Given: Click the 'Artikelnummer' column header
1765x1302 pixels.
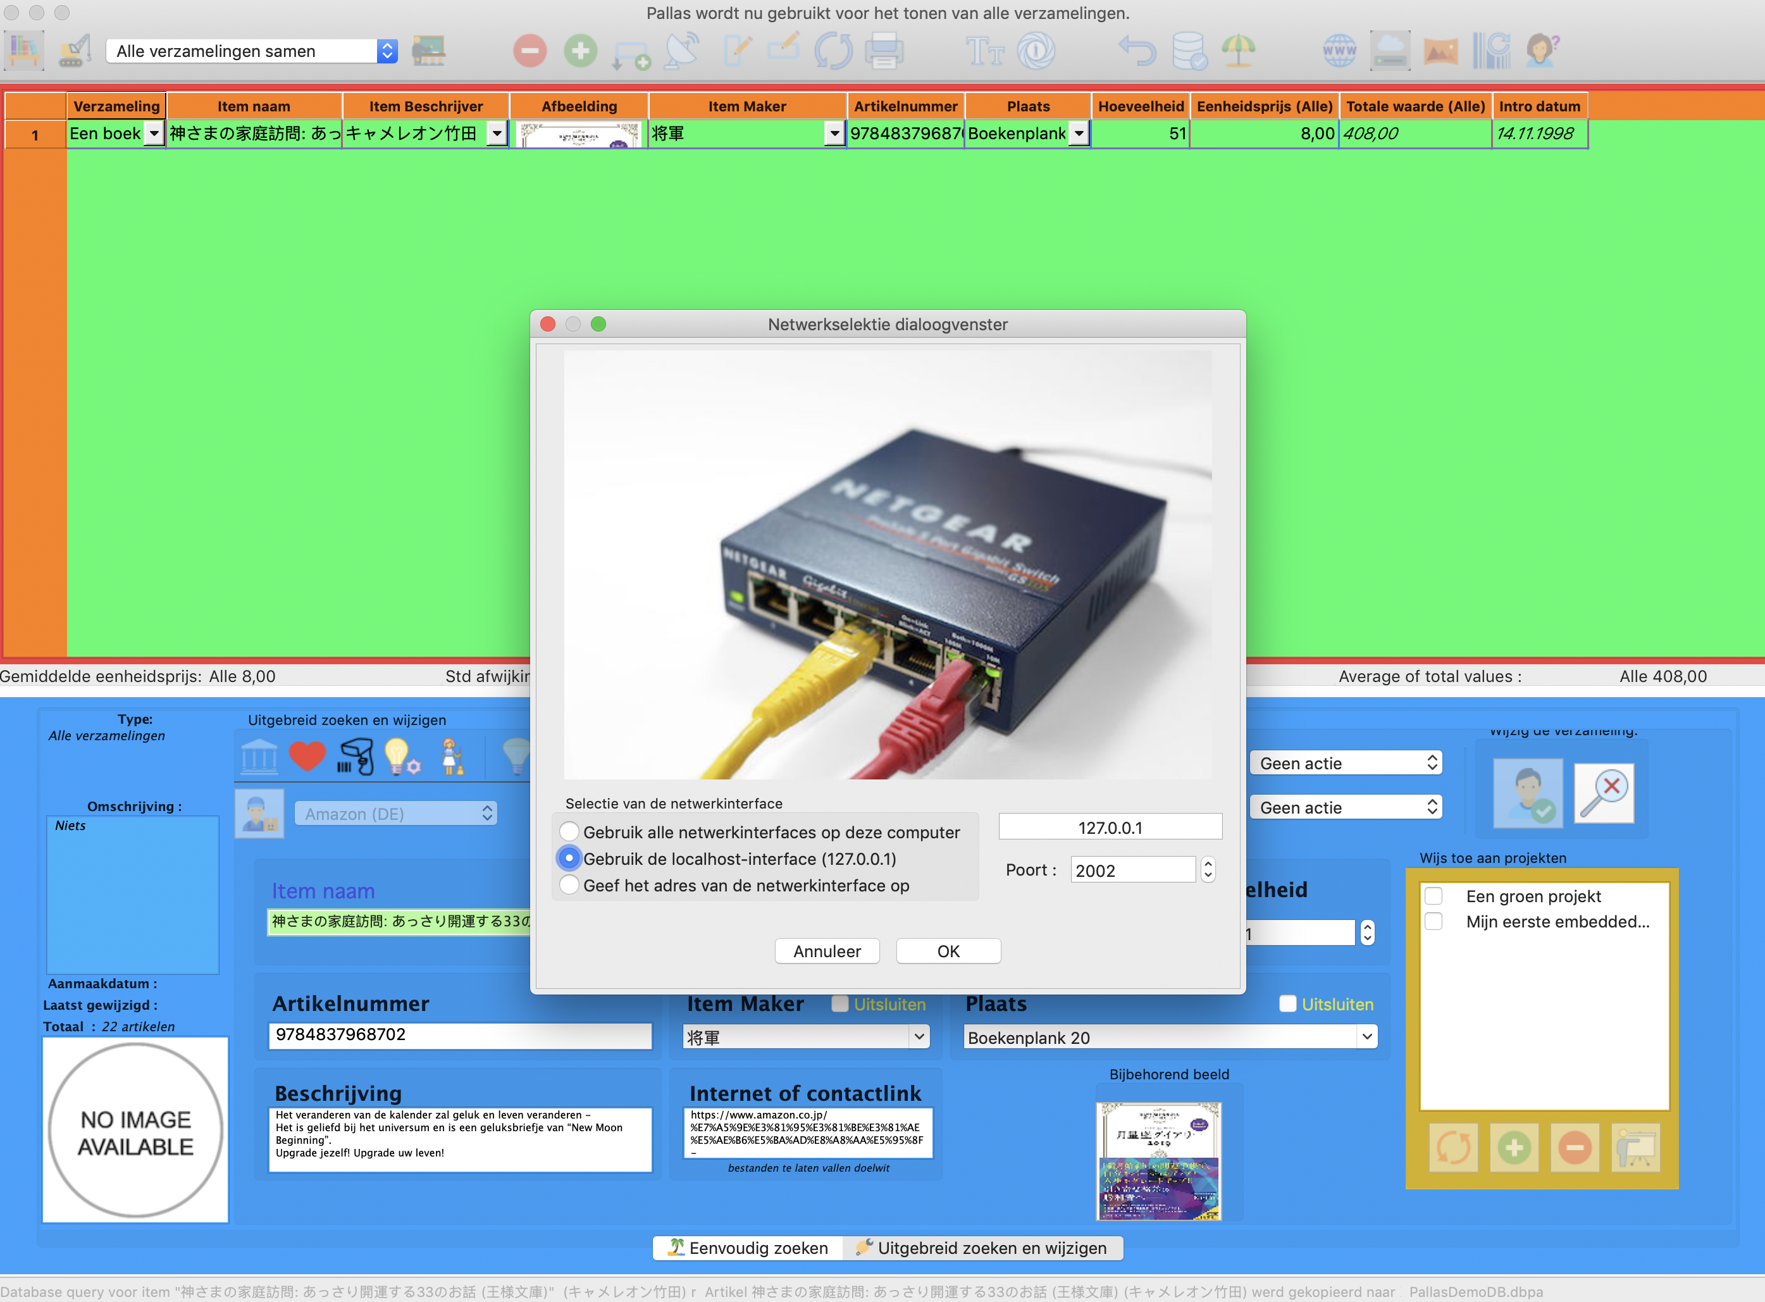Looking at the screenshot, I should (905, 106).
